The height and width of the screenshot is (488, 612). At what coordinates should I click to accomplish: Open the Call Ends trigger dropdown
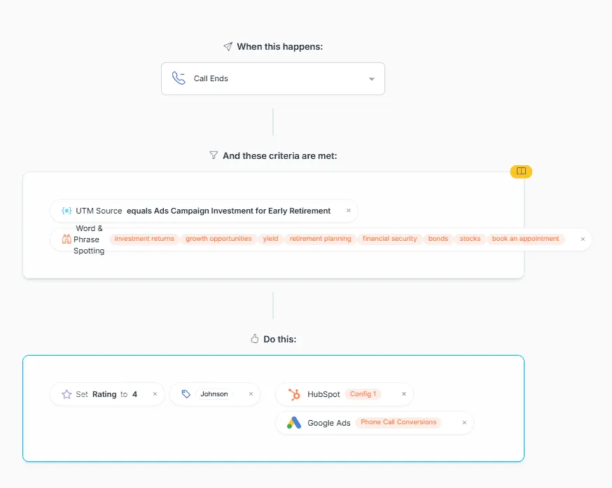click(273, 78)
